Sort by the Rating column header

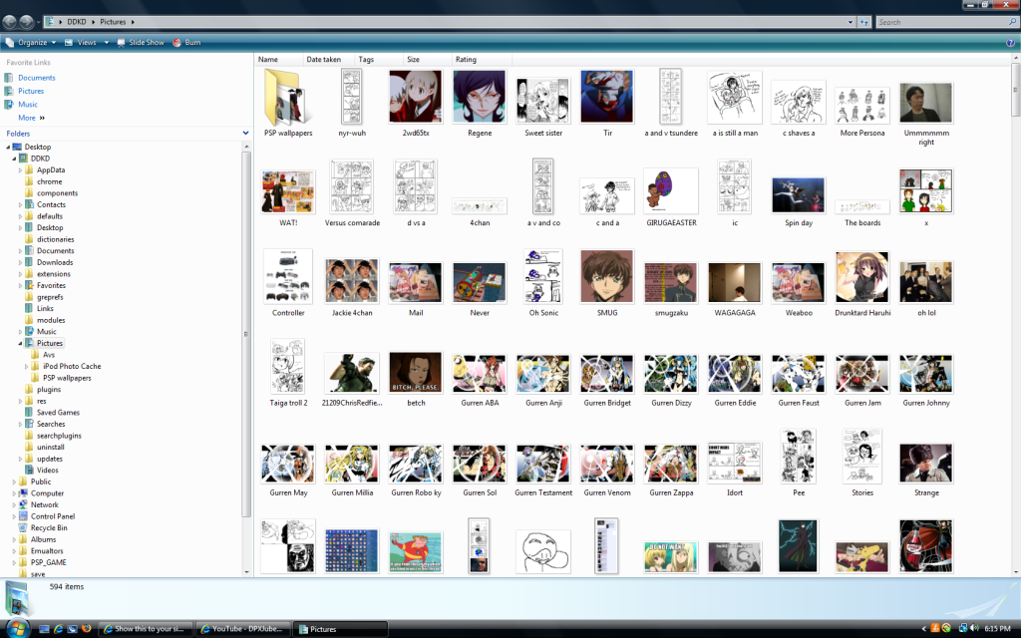[466, 60]
